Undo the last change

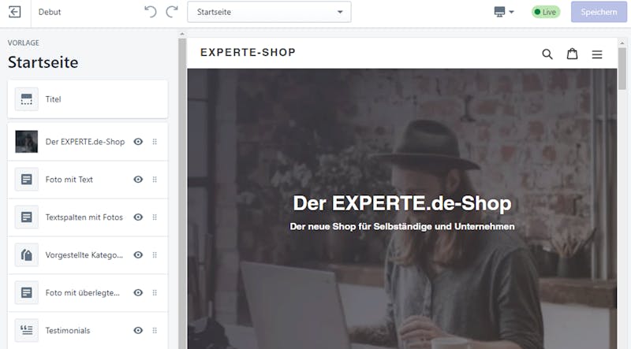[151, 12]
